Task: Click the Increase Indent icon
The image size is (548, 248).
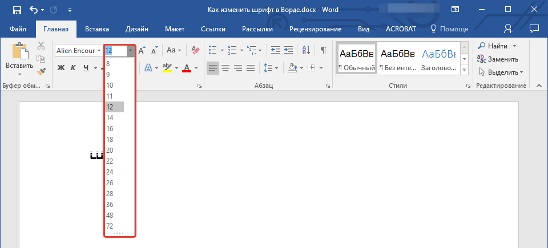Action: (x=288, y=50)
